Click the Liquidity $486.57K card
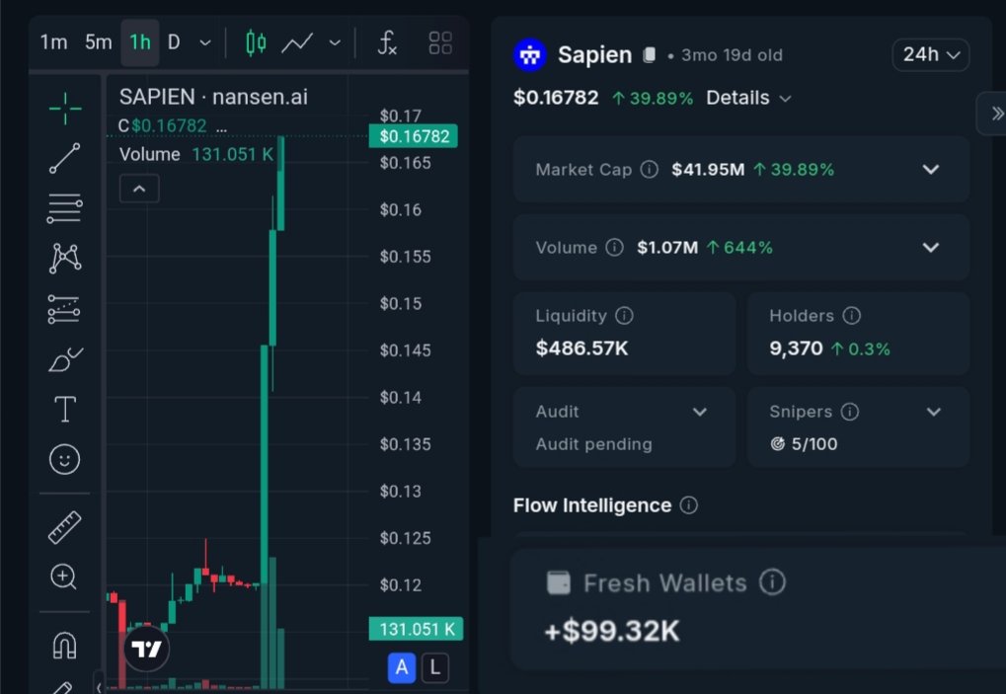 click(624, 333)
